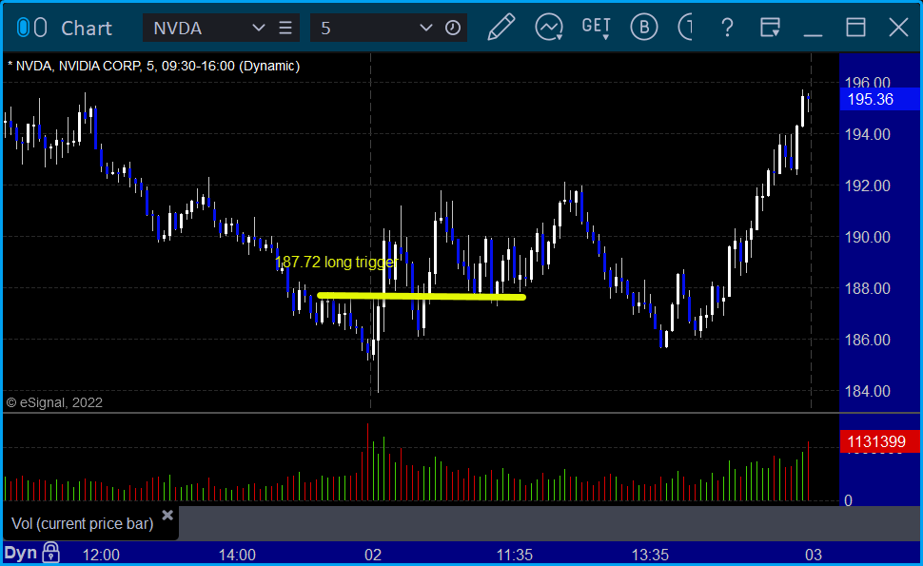Click the 13:35 time axis label
The width and height of the screenshot is (923, 566).
click(650, 555)
